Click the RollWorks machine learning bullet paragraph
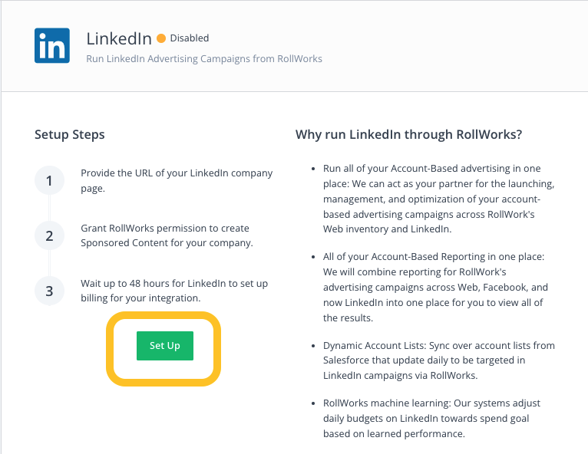Screen dimensions: 588x454 [x=431, y=419]
